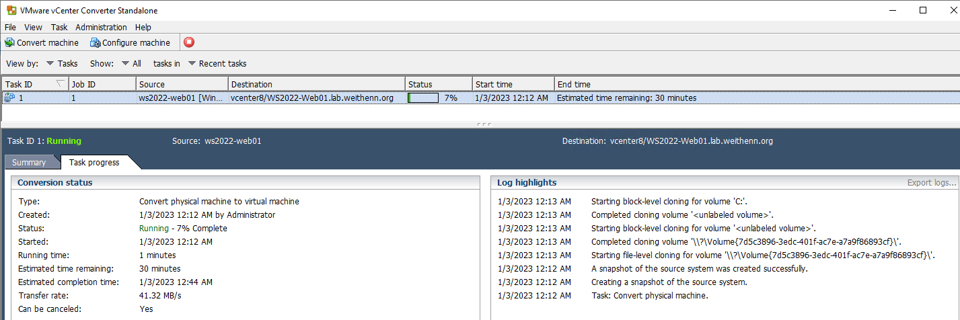Image resolution: width=960 pixels, height=320 pixels.
Task: Sort by the Task ID column header
Action: (35, 84)
